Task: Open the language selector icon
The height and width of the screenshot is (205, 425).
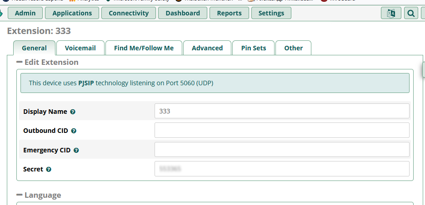Action: (391, 13)
